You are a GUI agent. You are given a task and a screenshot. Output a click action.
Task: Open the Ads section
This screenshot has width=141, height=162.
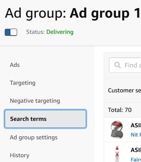(x=15, y=65)
